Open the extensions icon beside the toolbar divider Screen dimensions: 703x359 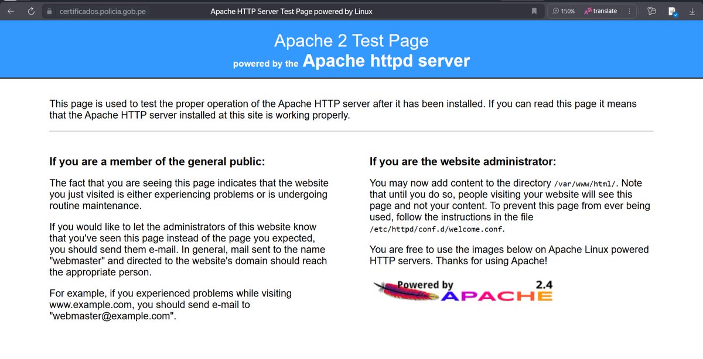(651, 11)
